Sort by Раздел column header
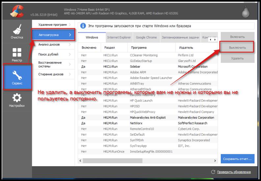The width and height of the screenshot is (261, 181). pos(114,48)
